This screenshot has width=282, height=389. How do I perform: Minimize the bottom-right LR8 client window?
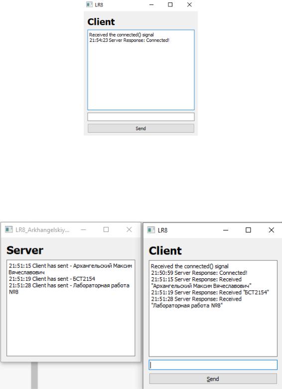click(226, 230)
